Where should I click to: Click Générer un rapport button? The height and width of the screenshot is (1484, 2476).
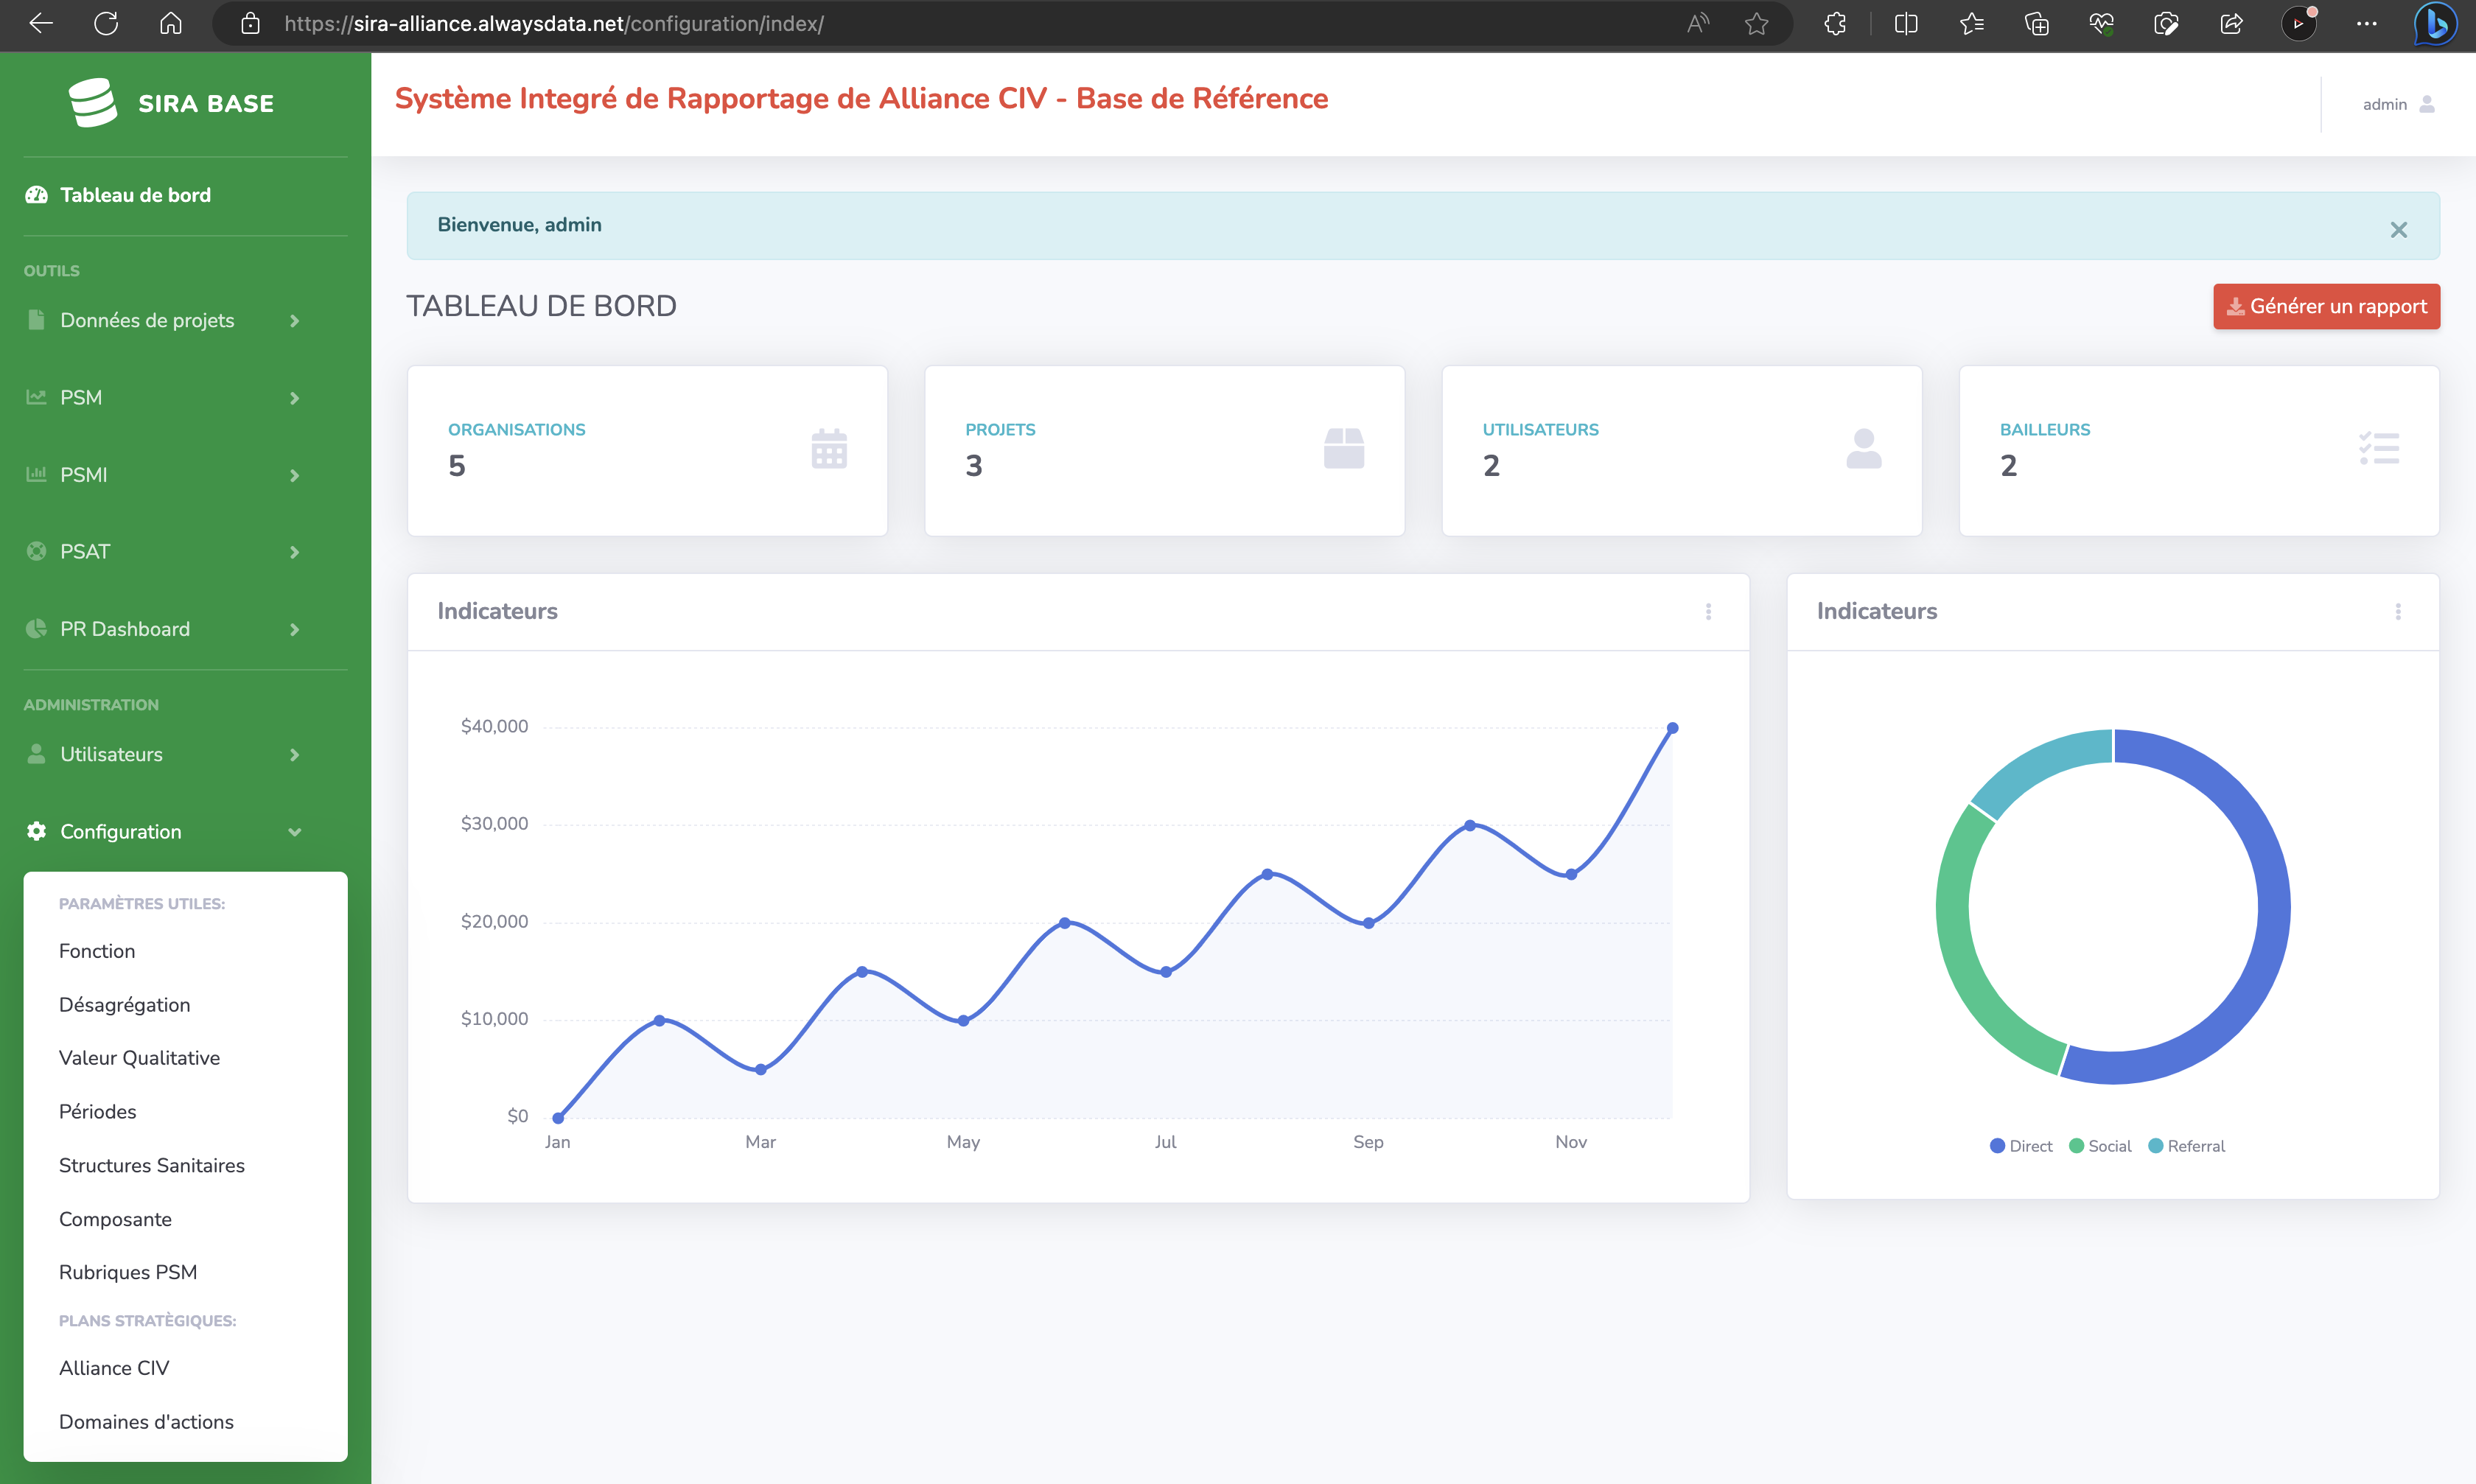point(2326,306)
